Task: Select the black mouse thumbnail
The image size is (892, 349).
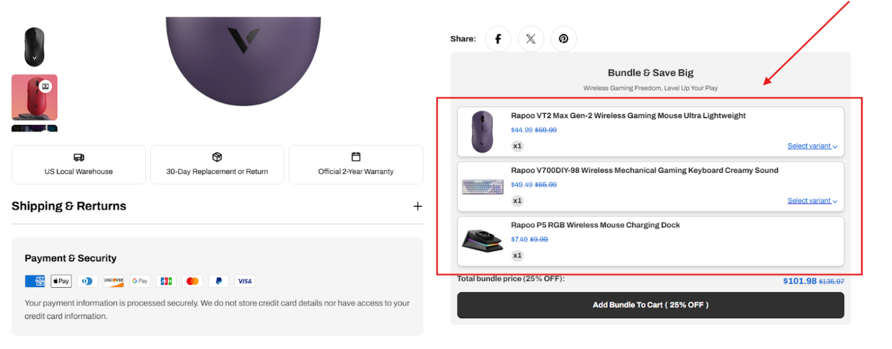Action: pyautogui.click(x=34, y=47)
